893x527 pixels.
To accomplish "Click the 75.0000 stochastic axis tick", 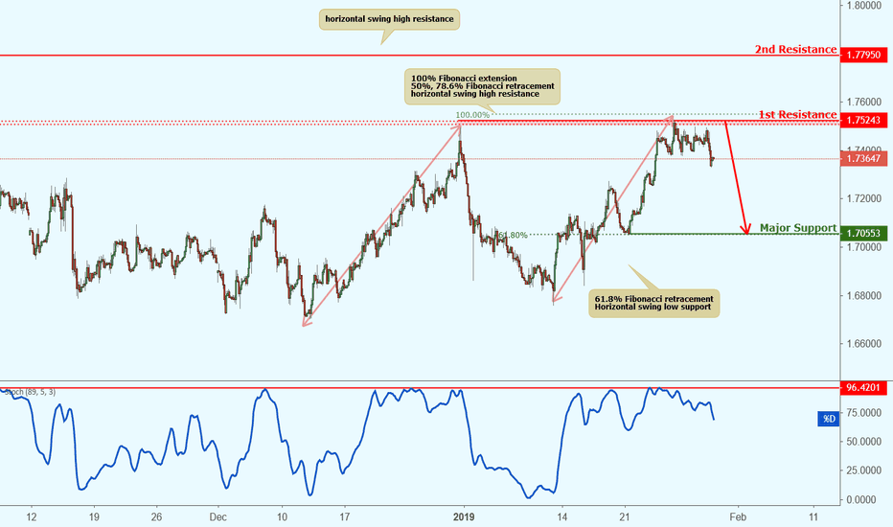I will click(861, 412).
